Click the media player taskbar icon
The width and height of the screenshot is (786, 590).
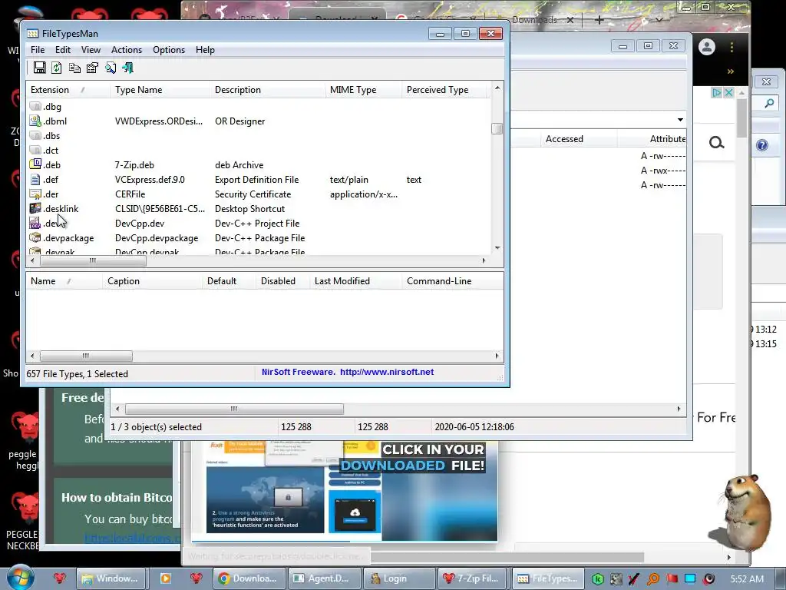(166, 578)
